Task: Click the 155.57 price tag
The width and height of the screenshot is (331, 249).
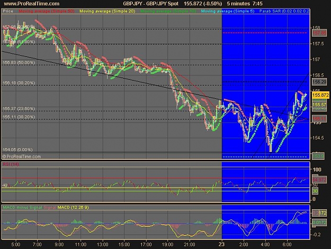Action: click(319, 105)
